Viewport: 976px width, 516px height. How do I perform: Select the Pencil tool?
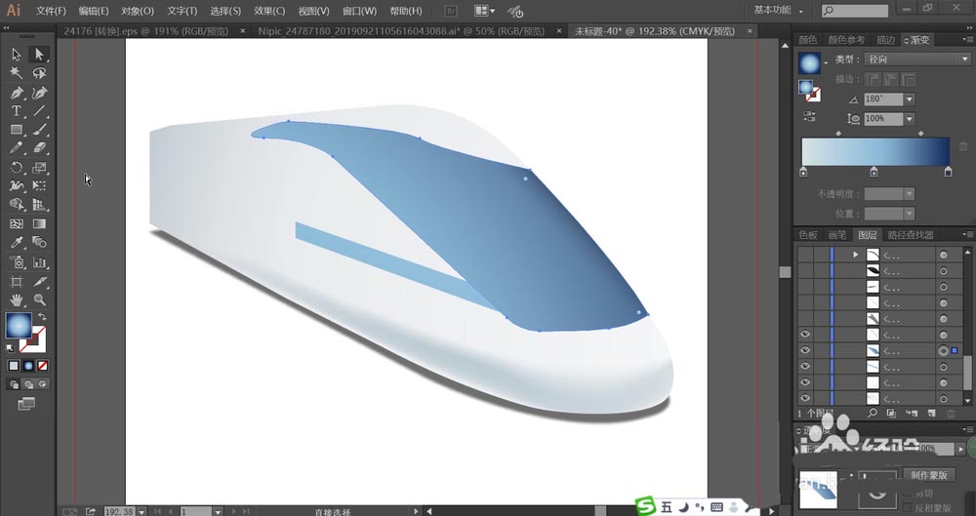tap(17, 149)
